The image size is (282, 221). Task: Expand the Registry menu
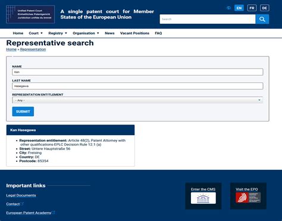pos(58,33)
